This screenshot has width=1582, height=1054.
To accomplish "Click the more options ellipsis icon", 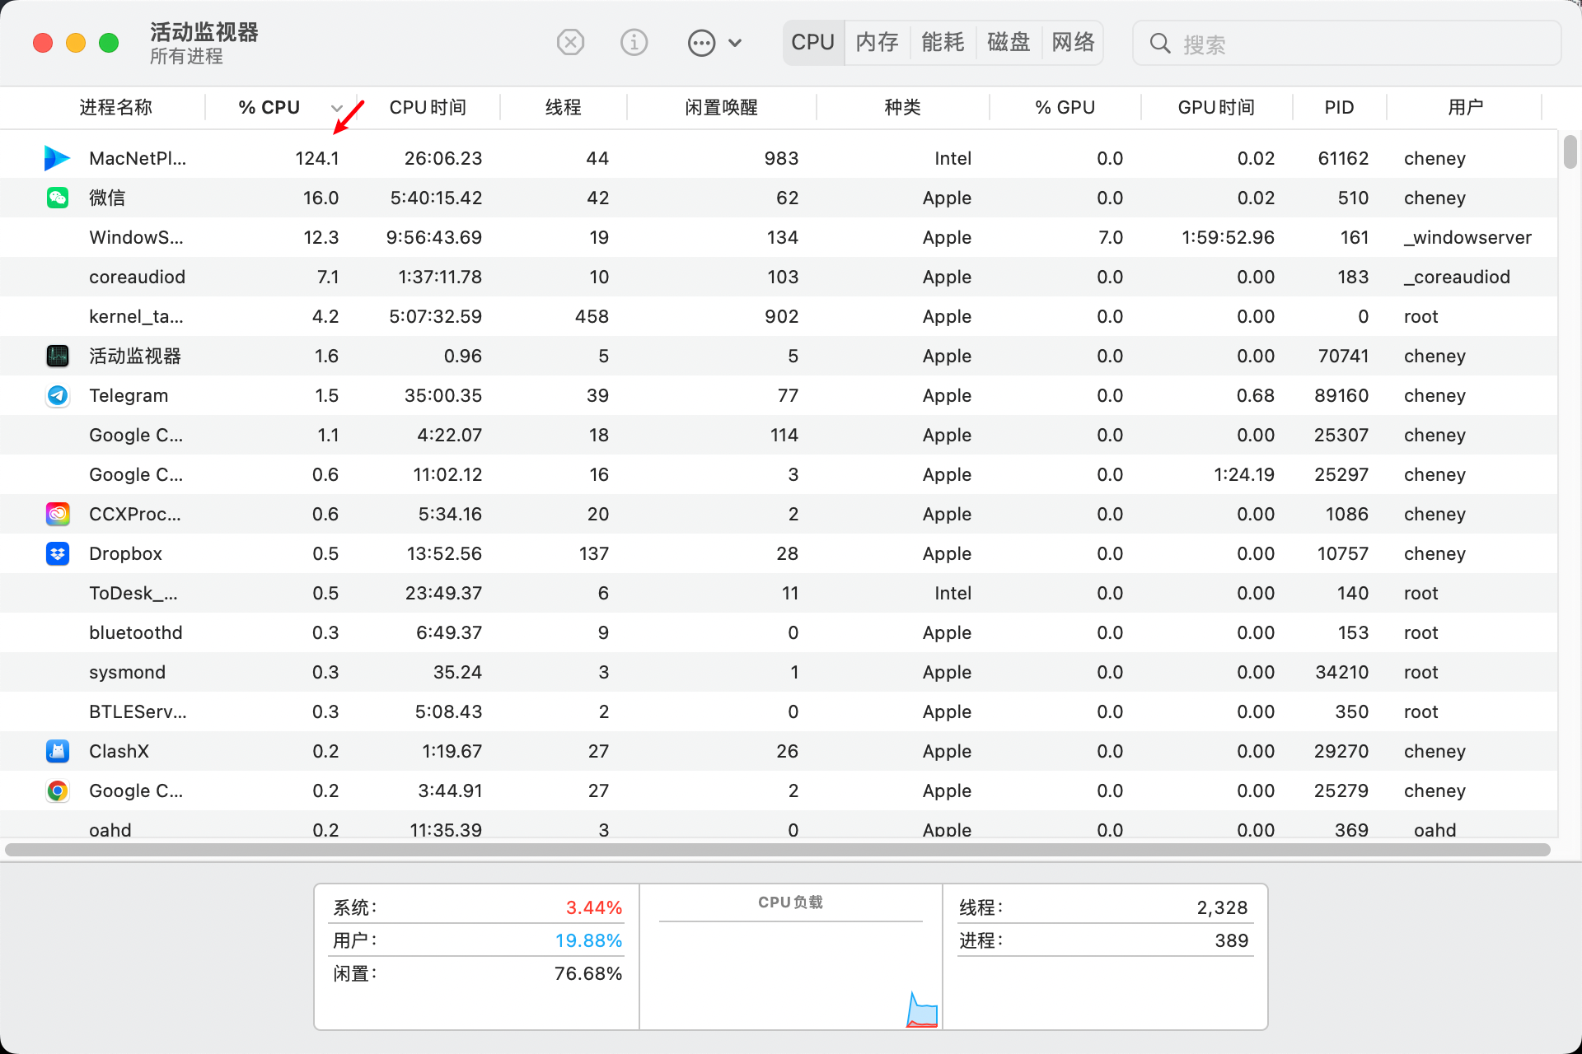I will (701, 42).
